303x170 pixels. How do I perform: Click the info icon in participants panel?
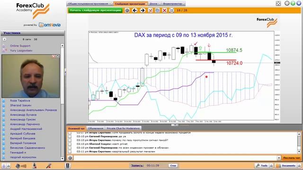4,39
